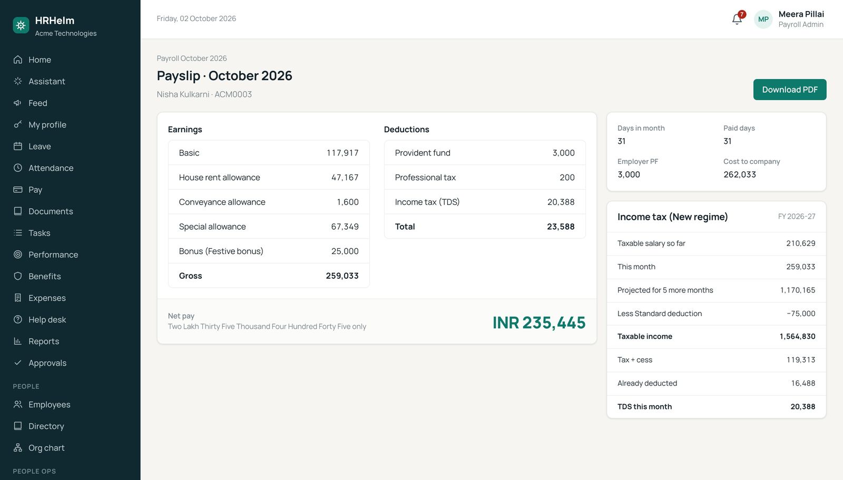Click Income tax (TDS) deduction row
This screenshot has height=480, width=843.
485,202
